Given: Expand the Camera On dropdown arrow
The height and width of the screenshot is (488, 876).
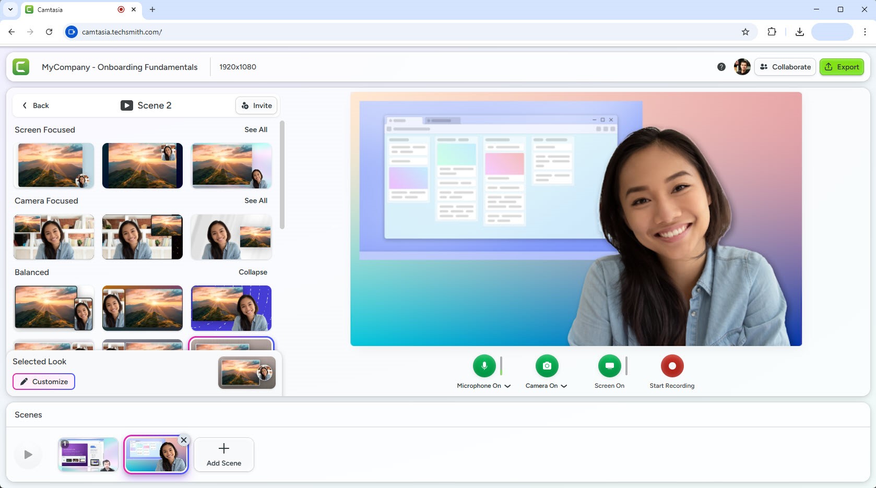Looking at the screenshot, I should [x=564, y=386].
